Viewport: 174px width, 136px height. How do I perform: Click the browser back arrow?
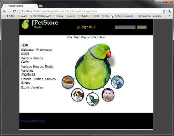click(5, 11)
